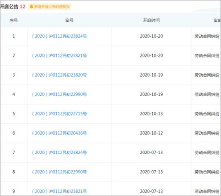This screenshot has width=221, height=196.
Task: Click the red count 12 beside 开庭公告
Action: pos(23,6)
